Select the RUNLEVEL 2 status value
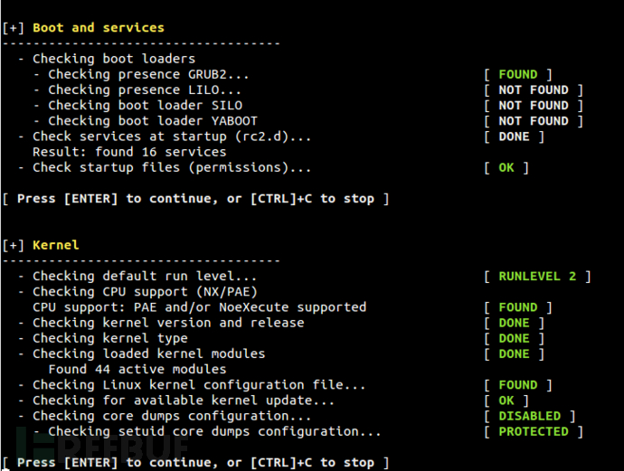Image resolution: width=624 pixels, height=471 pixels. pos(536,276)
